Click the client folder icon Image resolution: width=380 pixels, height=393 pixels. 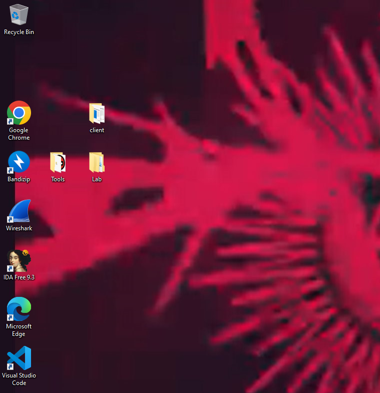pos(97,113)
